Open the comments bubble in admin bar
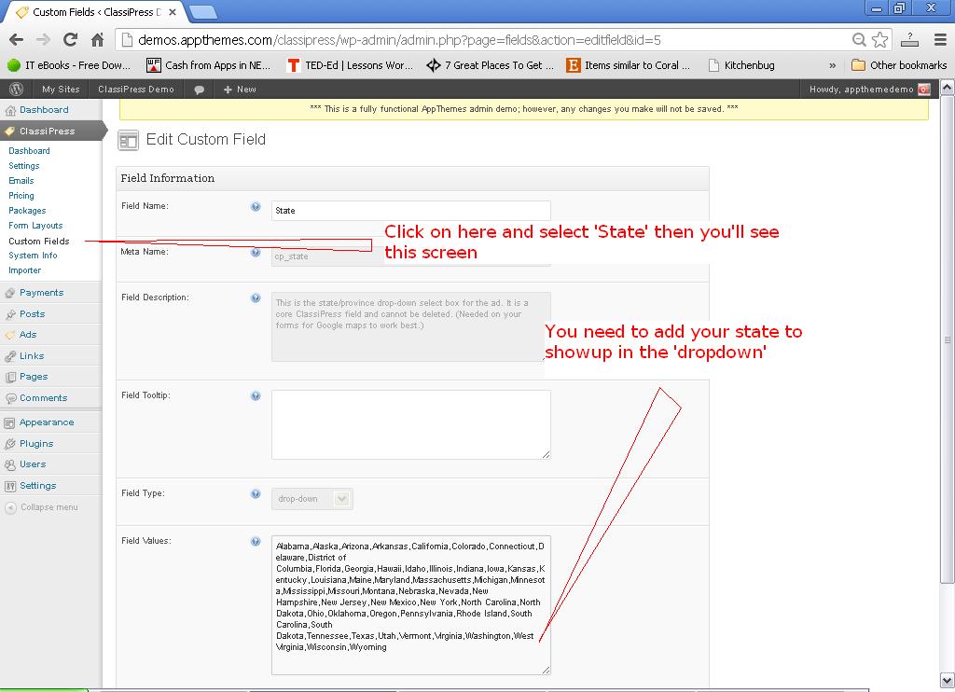This screenshot has height=692, width=955. [200, 90]
